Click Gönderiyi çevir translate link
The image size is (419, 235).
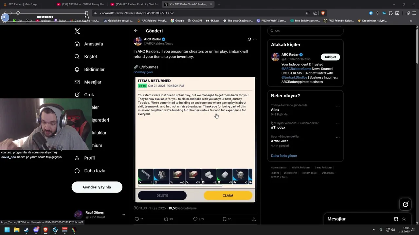143,72
